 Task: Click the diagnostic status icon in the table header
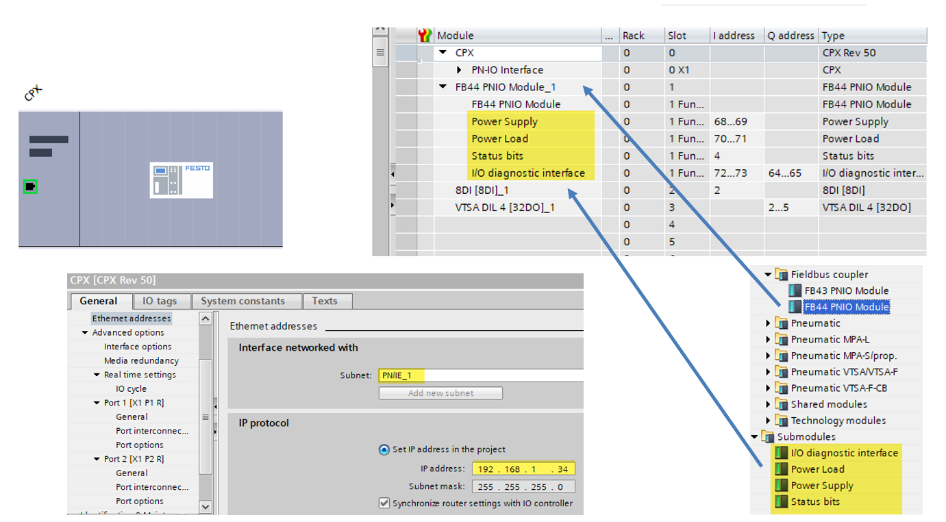coord(425,35)
